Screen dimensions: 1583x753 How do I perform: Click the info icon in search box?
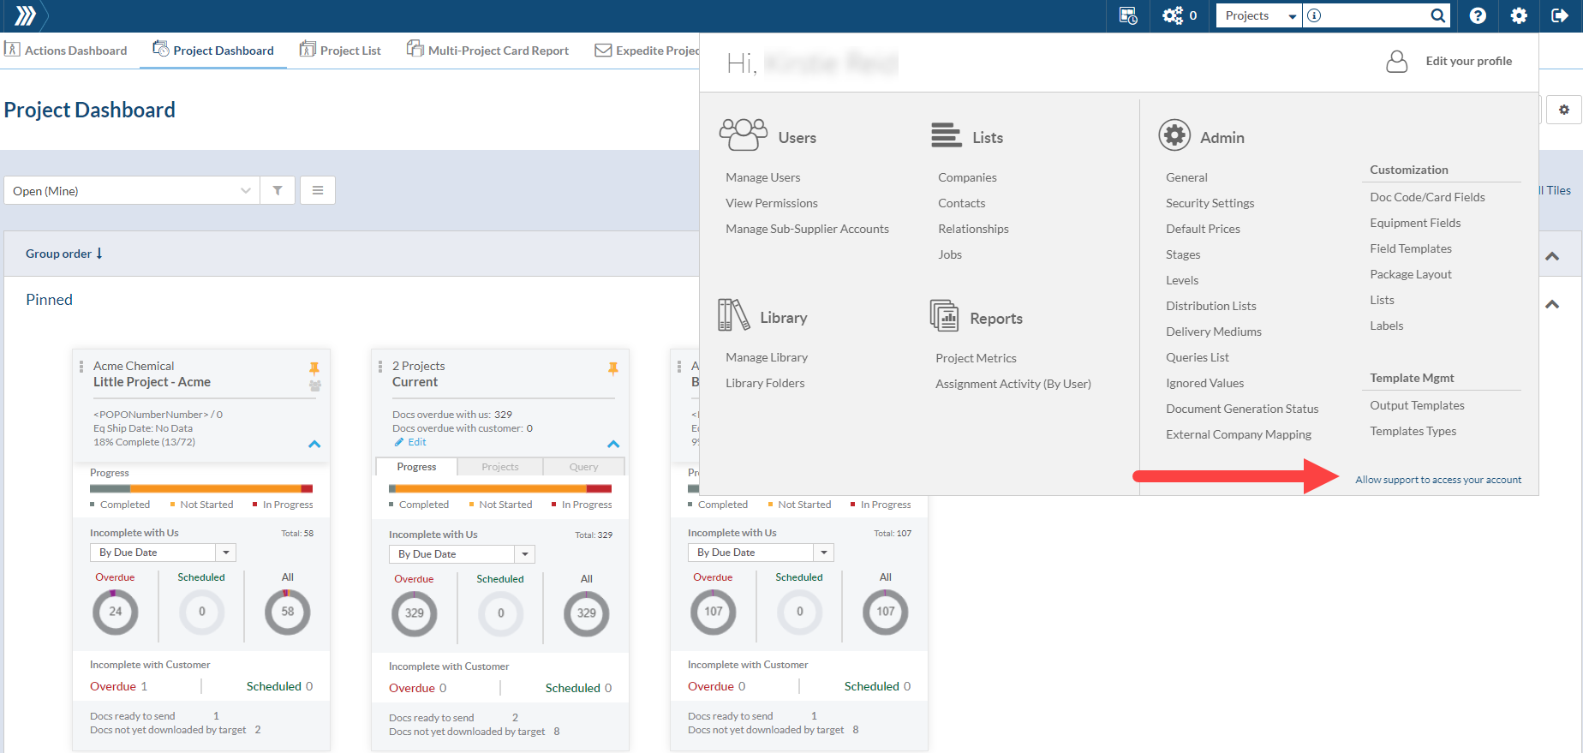point(1314,15)
